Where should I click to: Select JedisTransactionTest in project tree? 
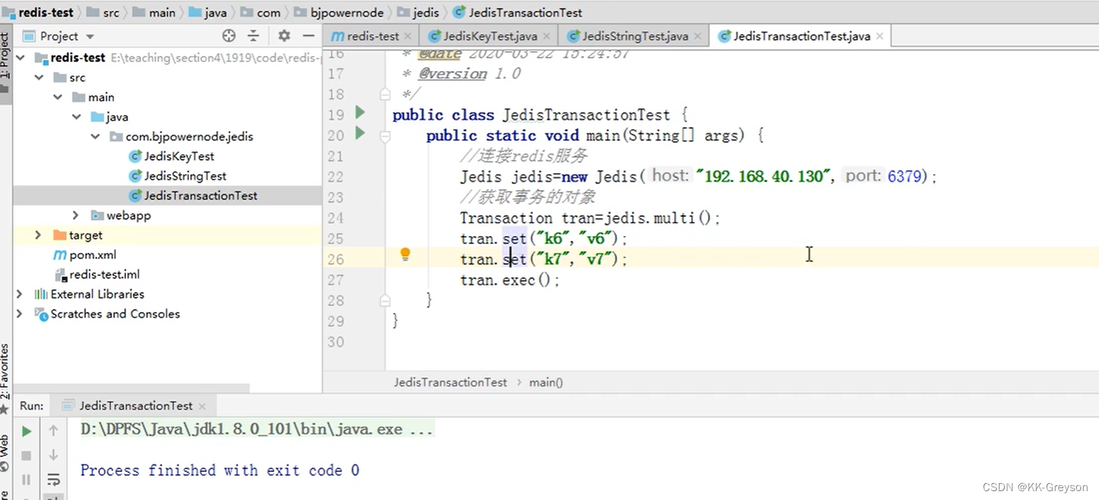pyautogui.click(x=193, y=195)
